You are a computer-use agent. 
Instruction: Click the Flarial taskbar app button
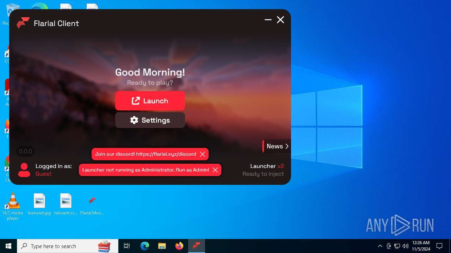point(197,246)
